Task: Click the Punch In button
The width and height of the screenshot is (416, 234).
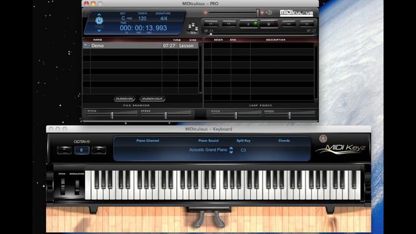Action: point(124,99)
